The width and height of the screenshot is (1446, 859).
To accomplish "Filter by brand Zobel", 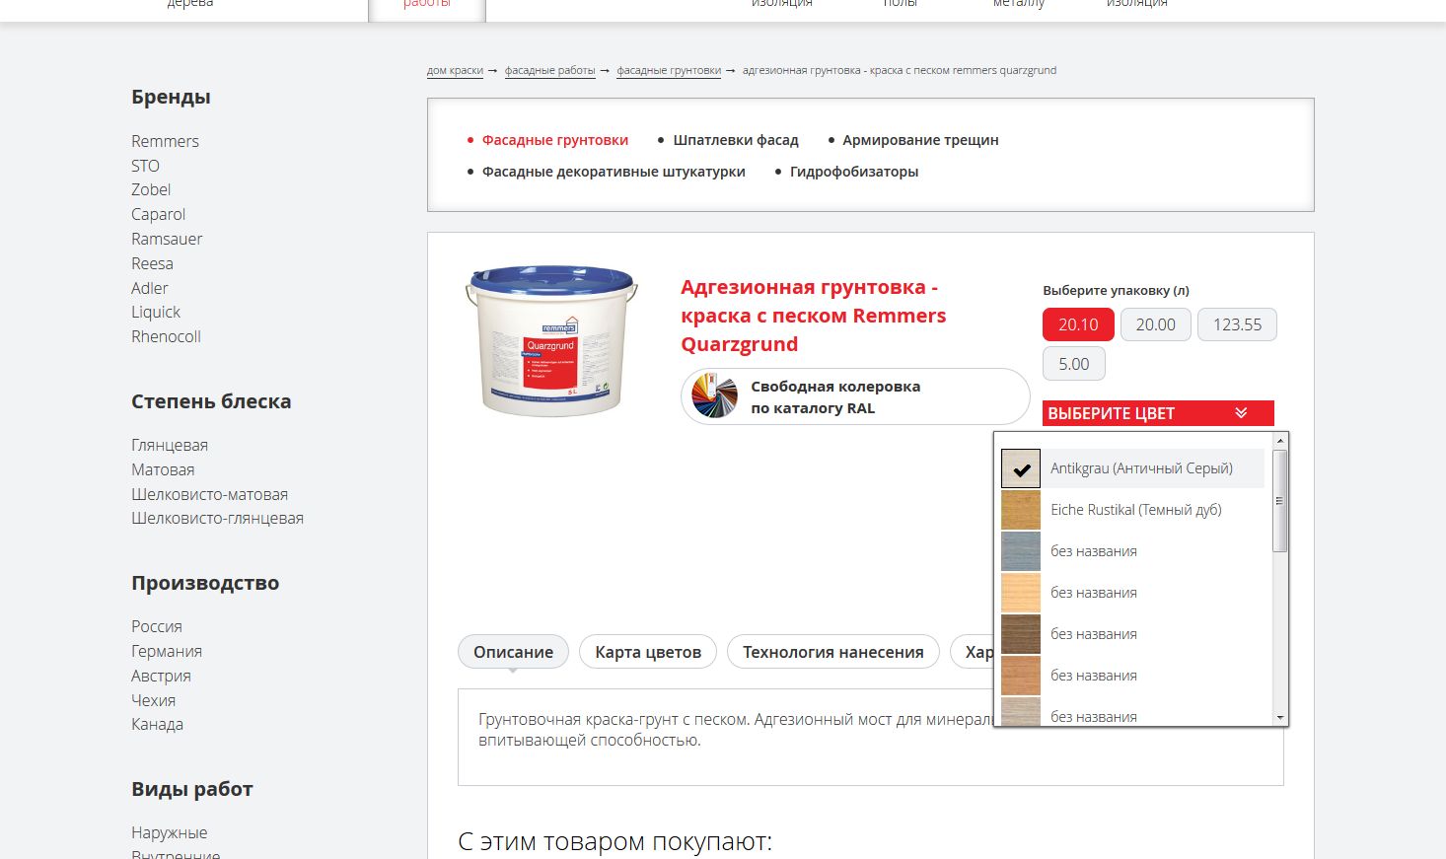I will pyautogui.click(x=151, y=189).
